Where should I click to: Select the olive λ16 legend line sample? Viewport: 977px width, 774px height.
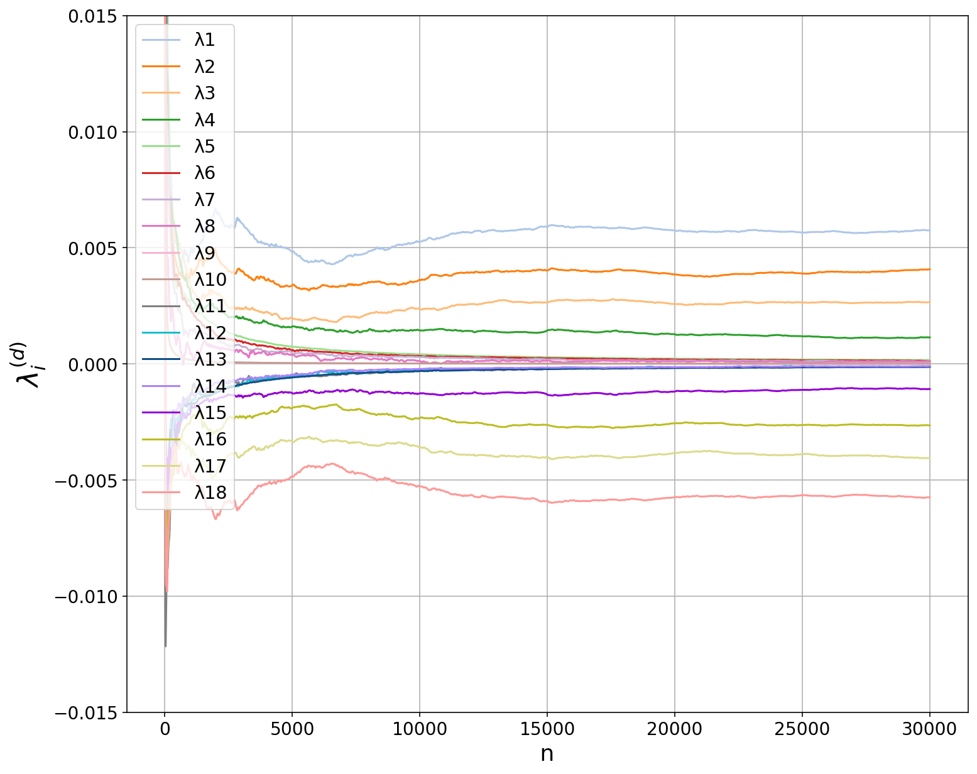pyautogui.click(x=161, y=439)
